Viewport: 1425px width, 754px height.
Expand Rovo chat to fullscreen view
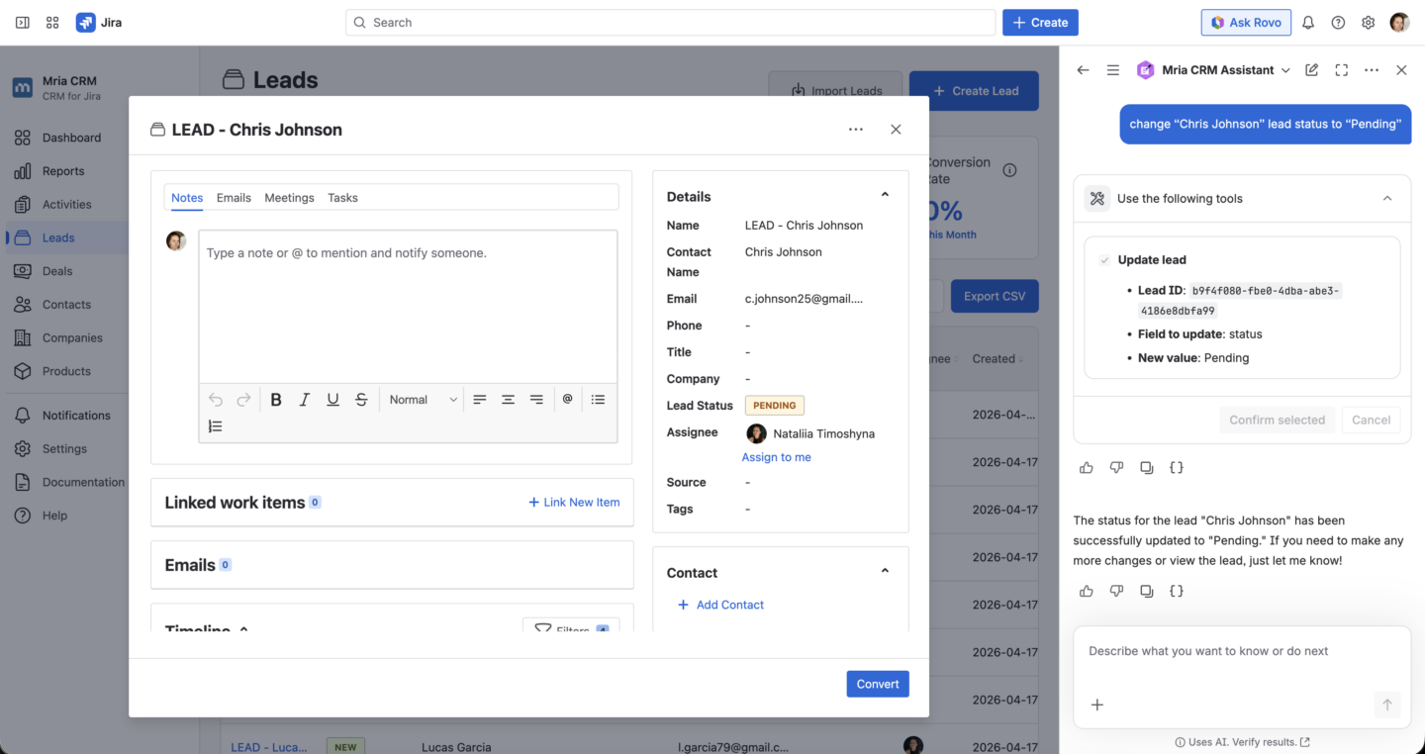[x=1341, y=69]
